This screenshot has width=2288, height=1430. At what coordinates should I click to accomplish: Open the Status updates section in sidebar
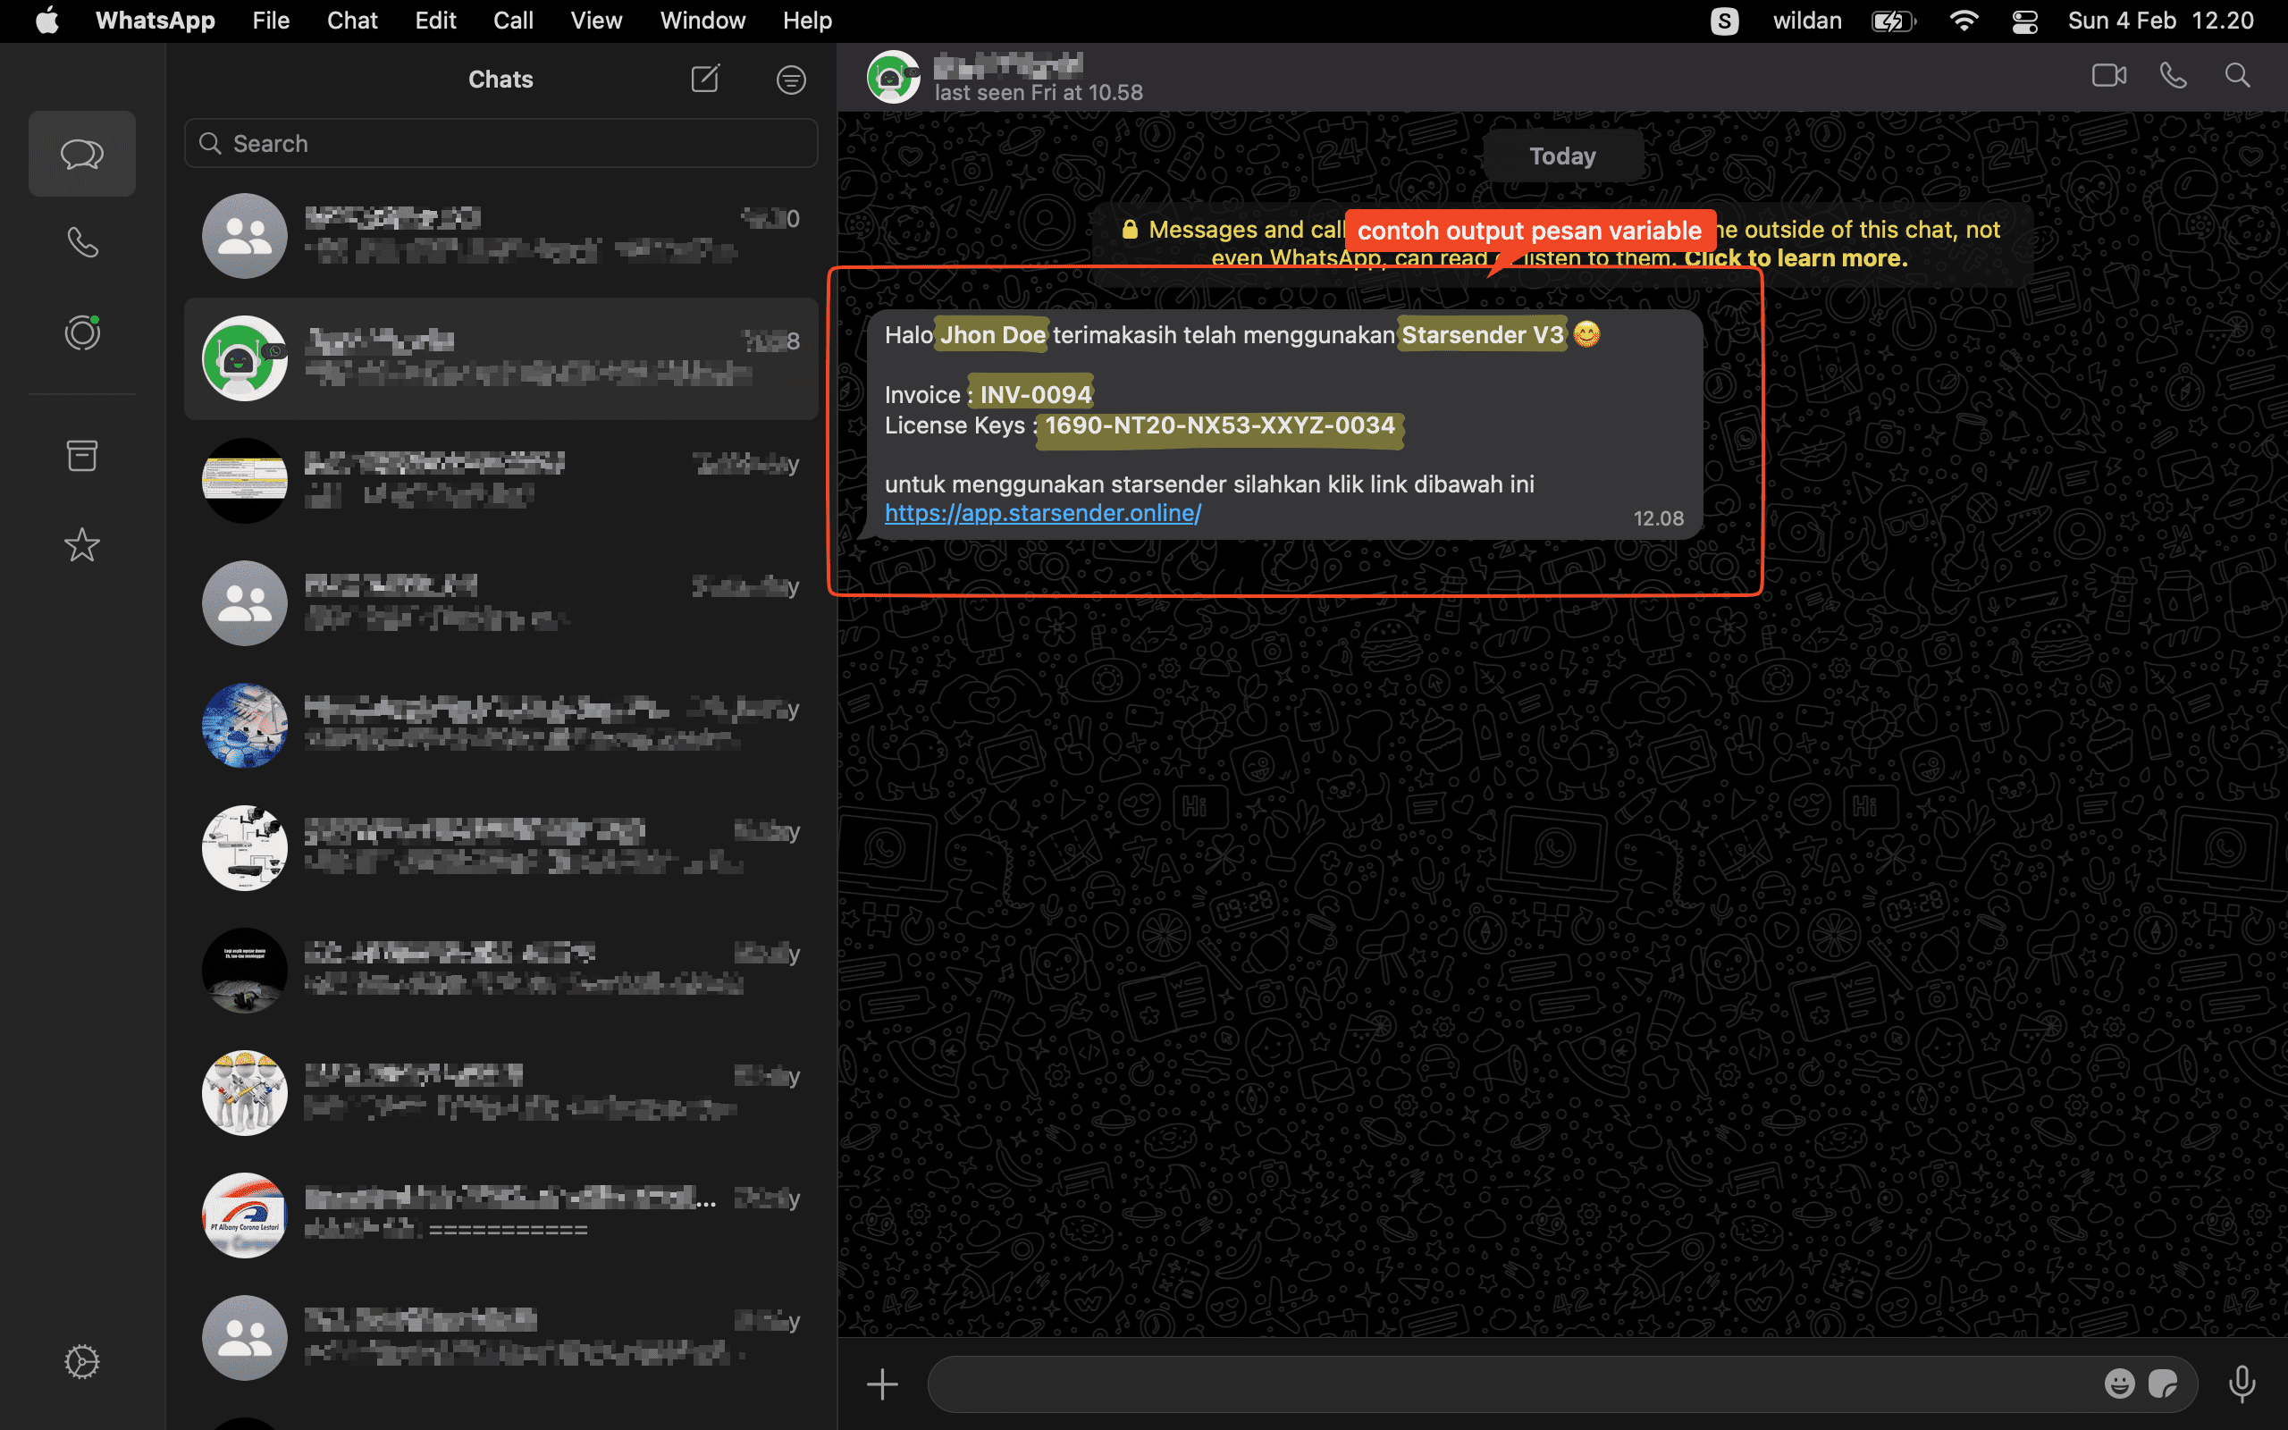click(82, 332)
